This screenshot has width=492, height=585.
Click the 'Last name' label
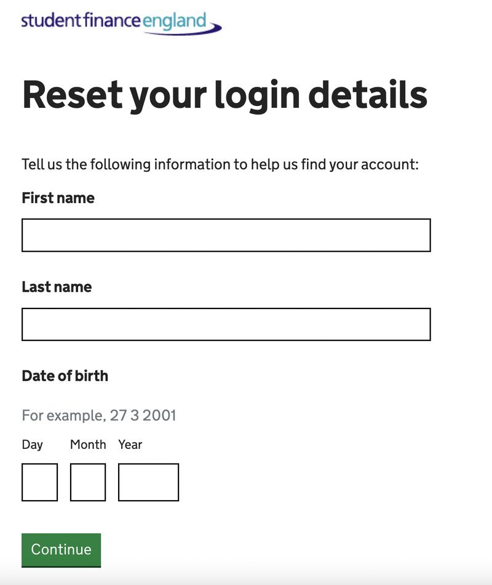pos(57,287)
